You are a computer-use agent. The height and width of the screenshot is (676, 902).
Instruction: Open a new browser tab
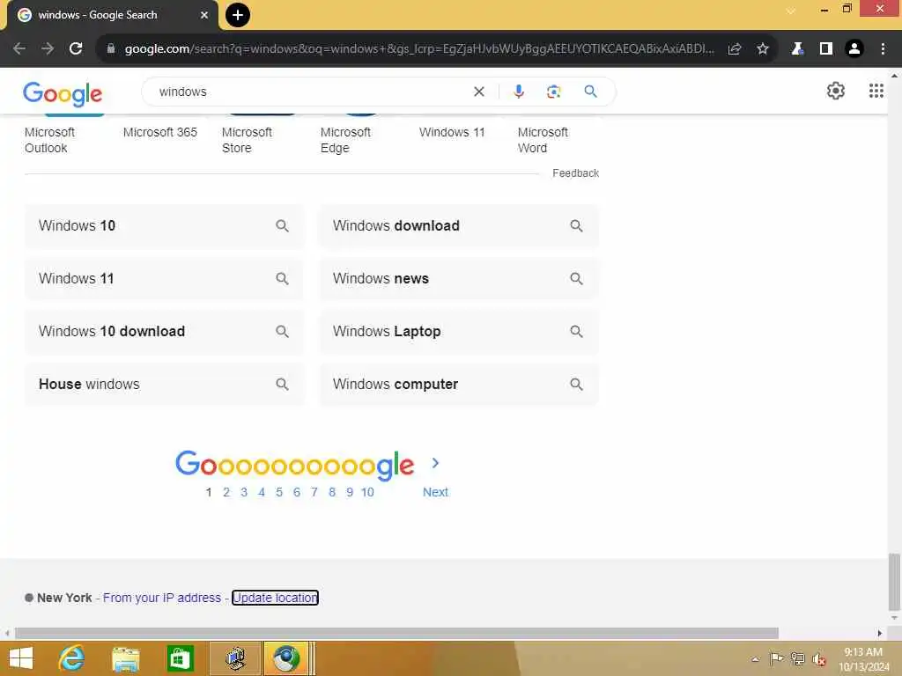(238, 15)
